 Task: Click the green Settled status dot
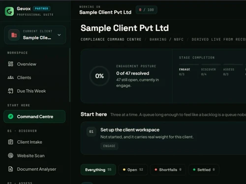coord(194,170)
